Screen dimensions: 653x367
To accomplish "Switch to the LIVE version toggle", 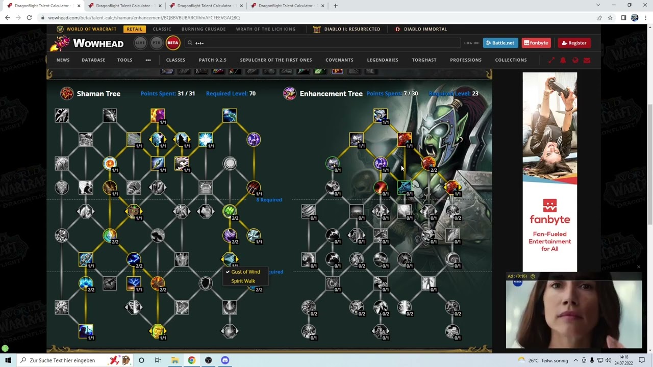I will coord(140,43).
